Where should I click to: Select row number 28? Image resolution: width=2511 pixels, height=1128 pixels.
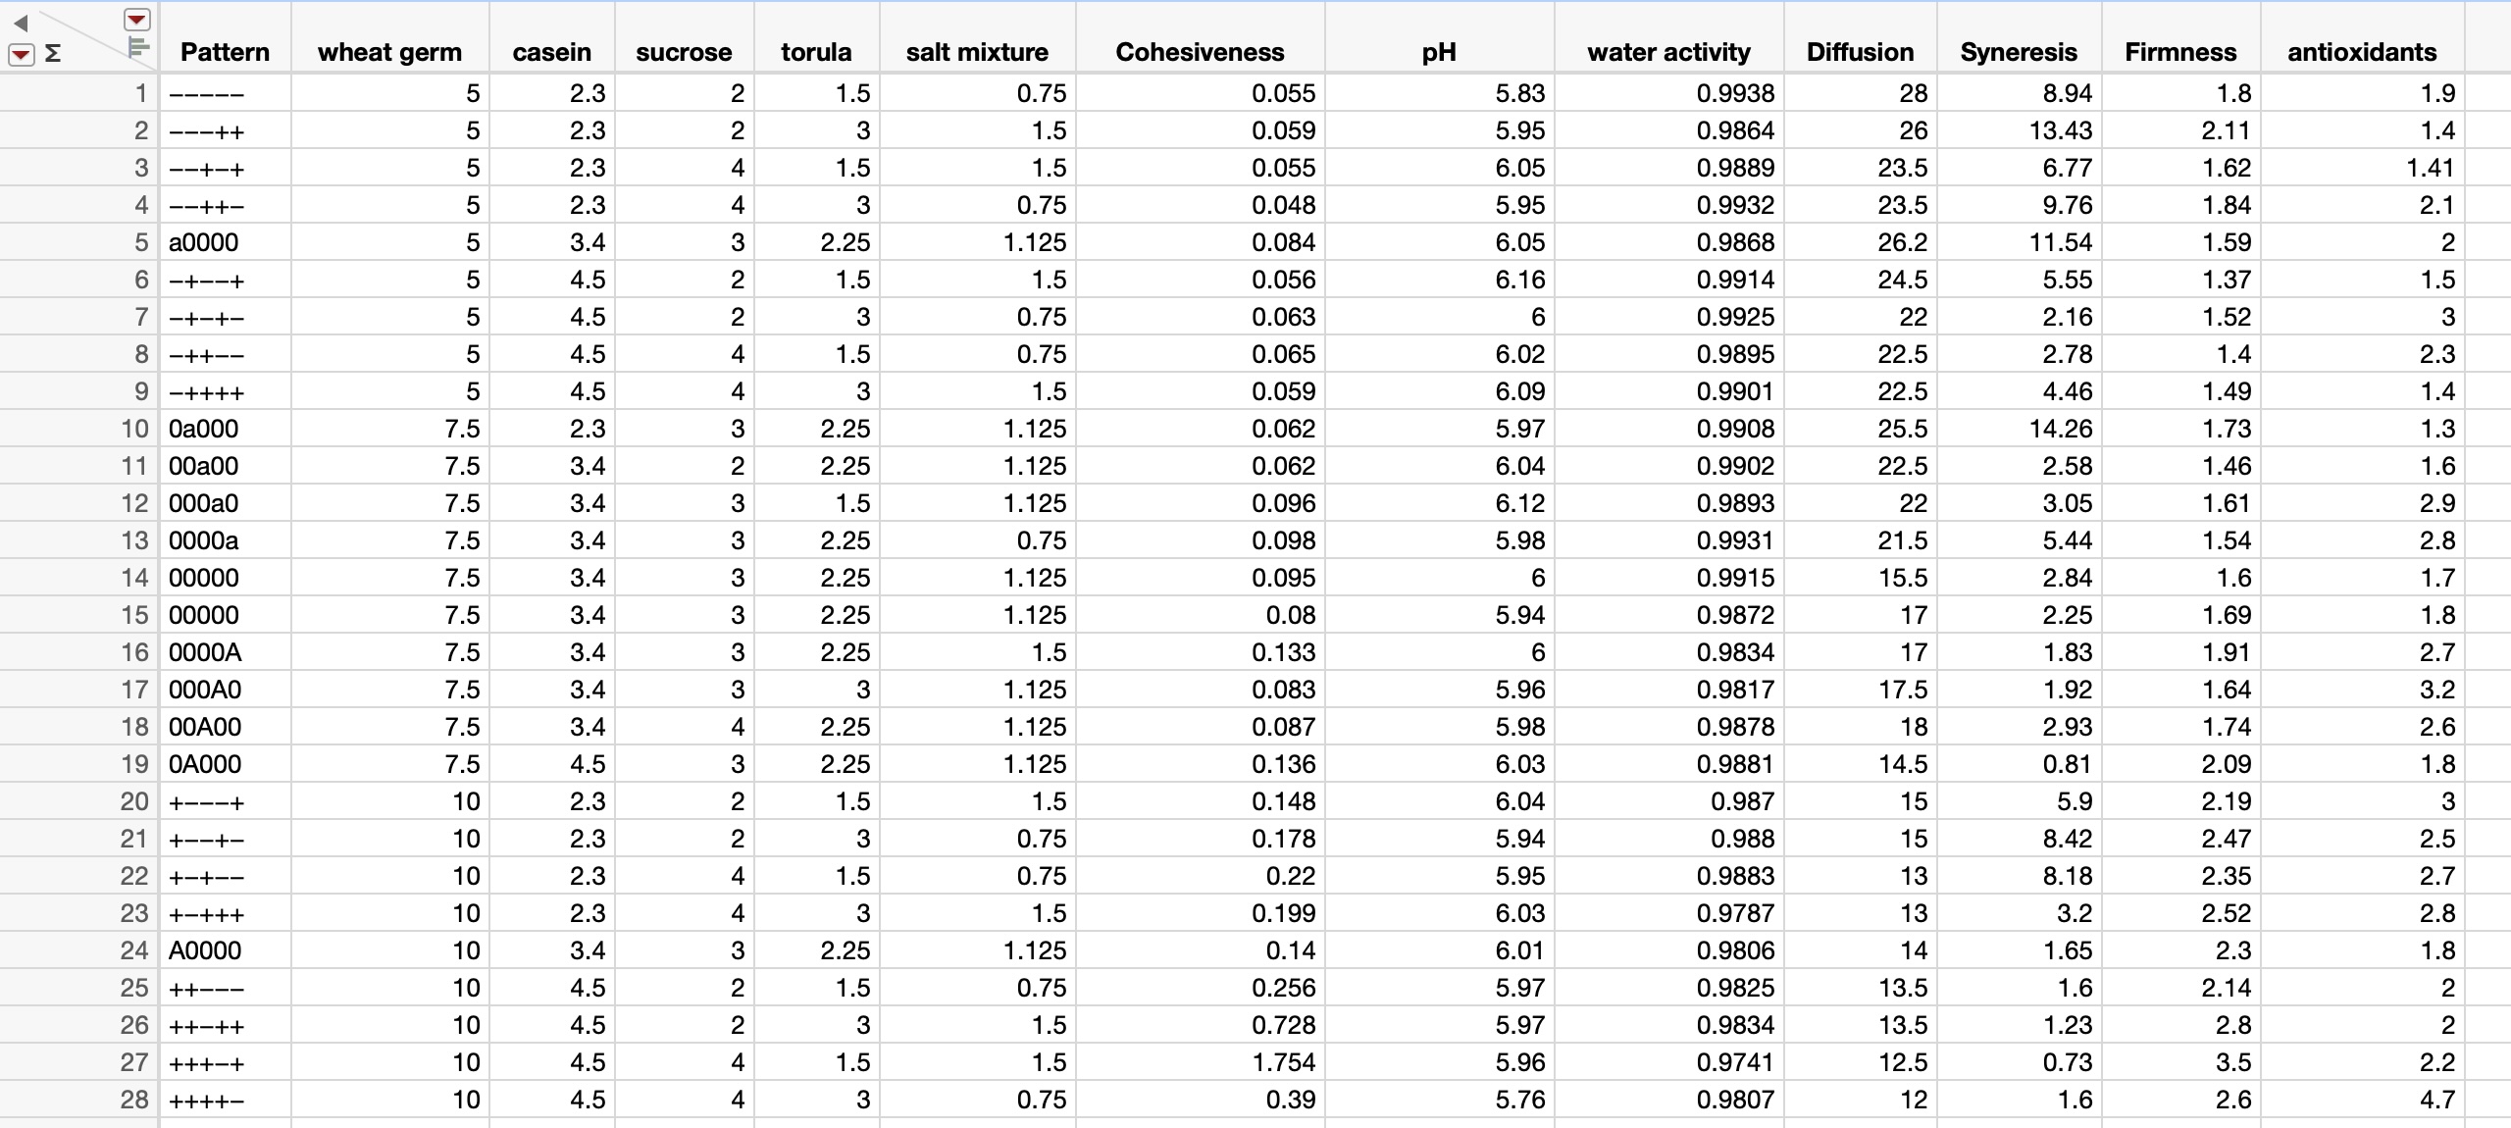click(x=134, y=1100)
